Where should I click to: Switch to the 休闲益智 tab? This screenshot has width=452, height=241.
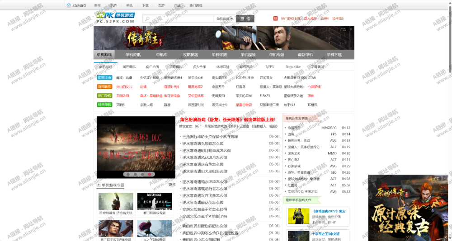pyautogui.click(x=223, y=66)
